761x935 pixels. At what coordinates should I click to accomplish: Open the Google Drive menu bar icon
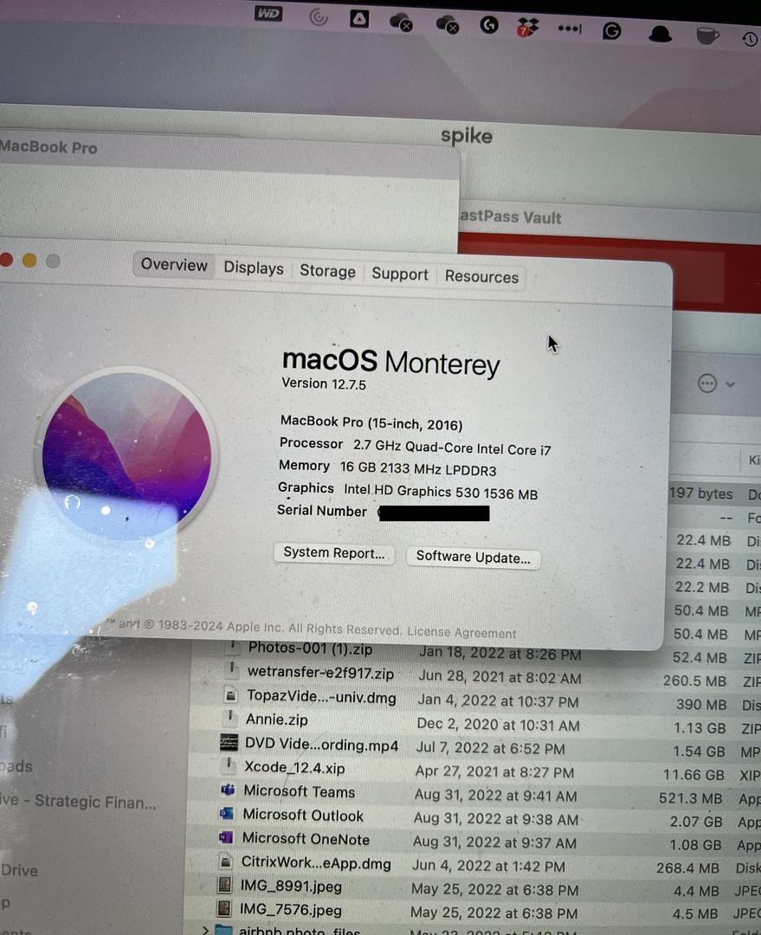click(359, 19)
